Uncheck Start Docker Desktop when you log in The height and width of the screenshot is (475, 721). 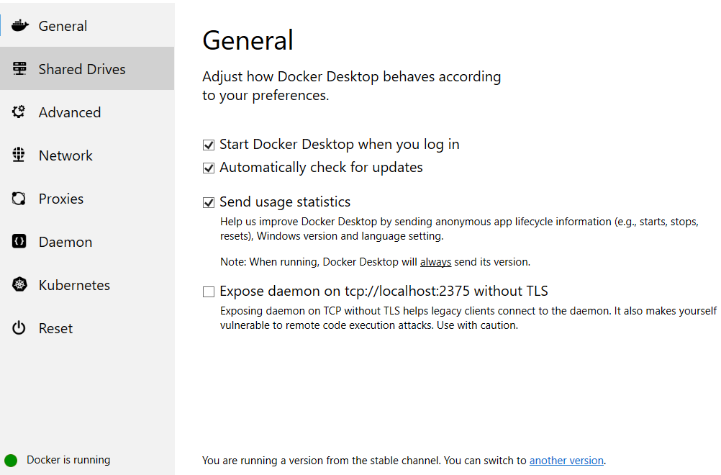pos(209,145)
